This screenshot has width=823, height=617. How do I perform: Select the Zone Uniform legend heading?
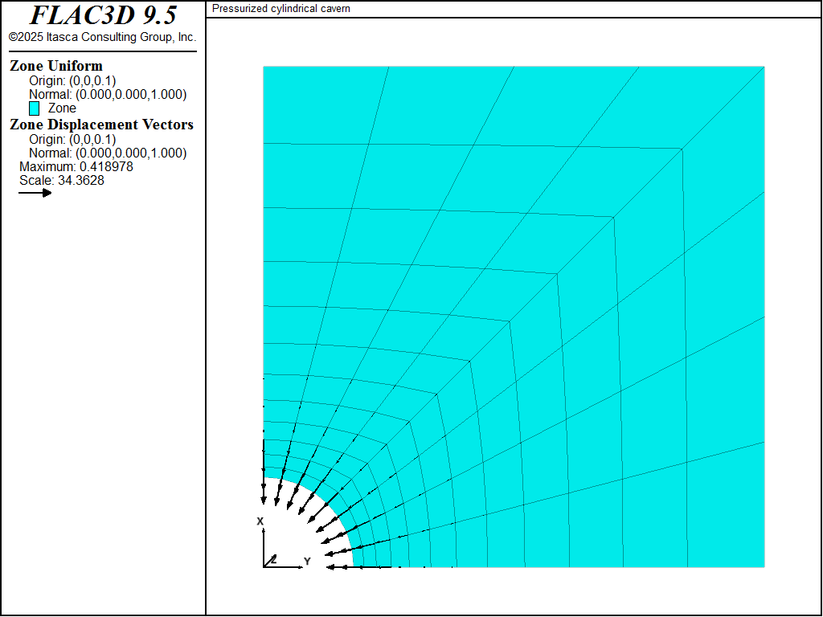pyautogui.click(x=56, y=66)
